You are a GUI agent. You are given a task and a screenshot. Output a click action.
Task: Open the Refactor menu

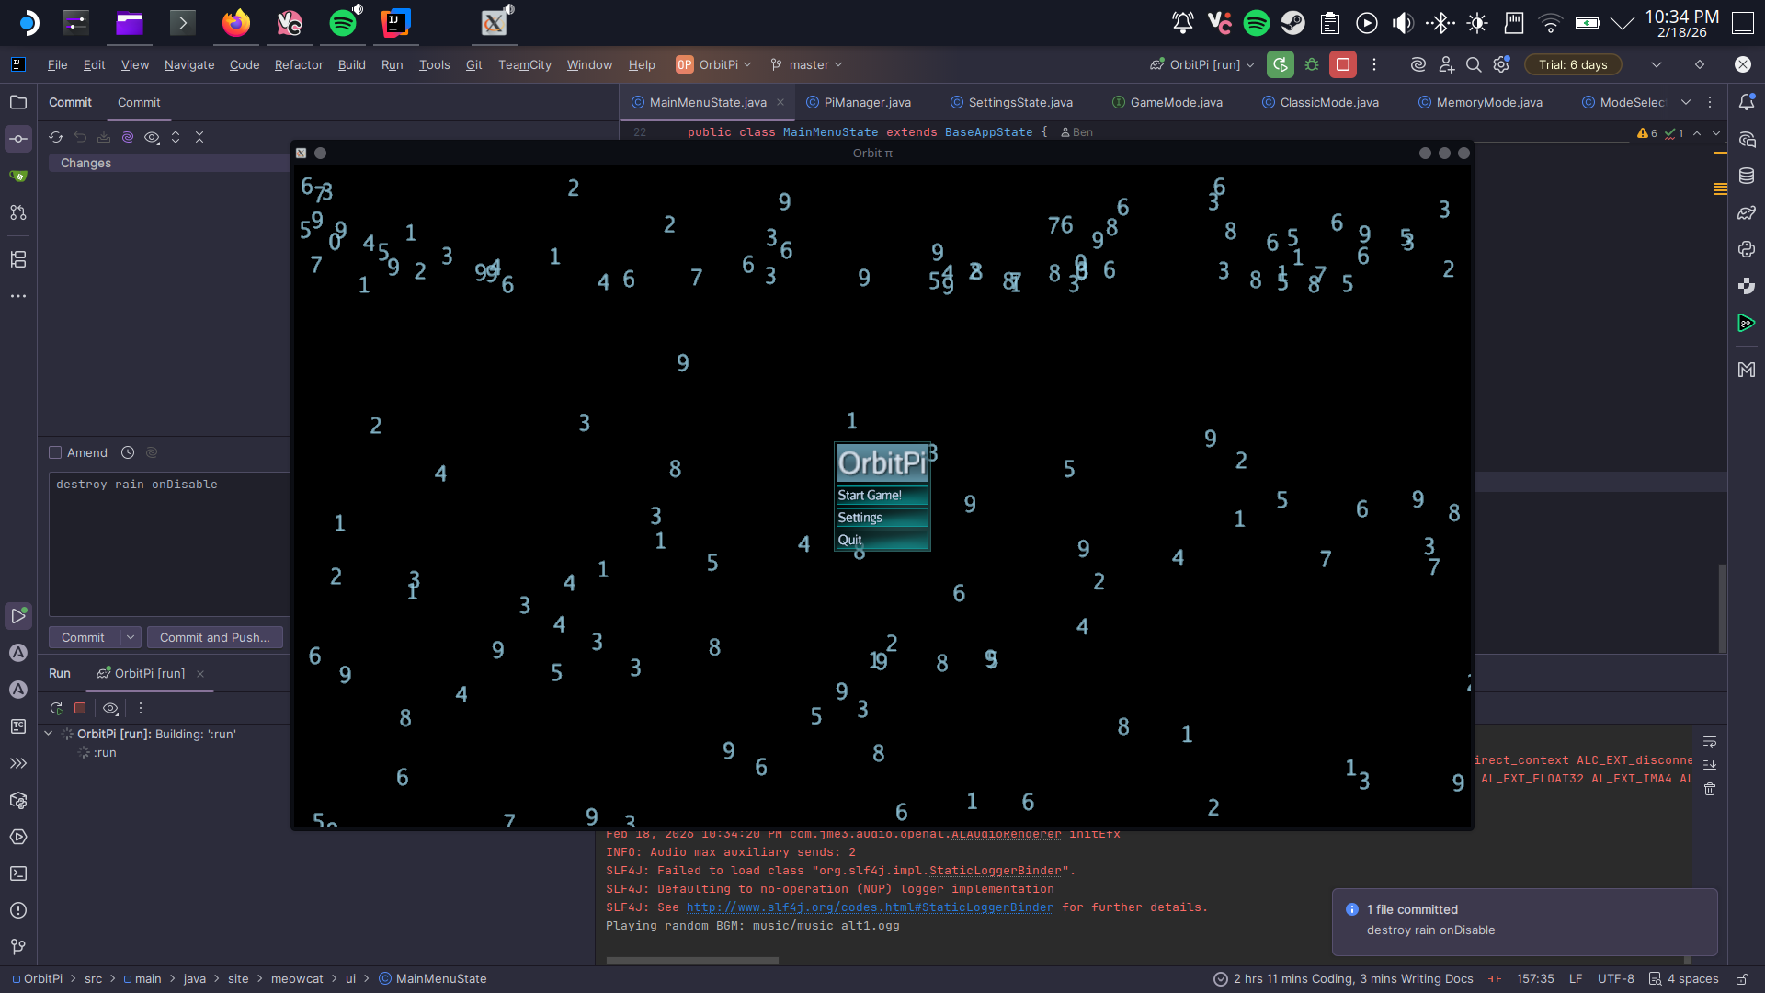298,64
